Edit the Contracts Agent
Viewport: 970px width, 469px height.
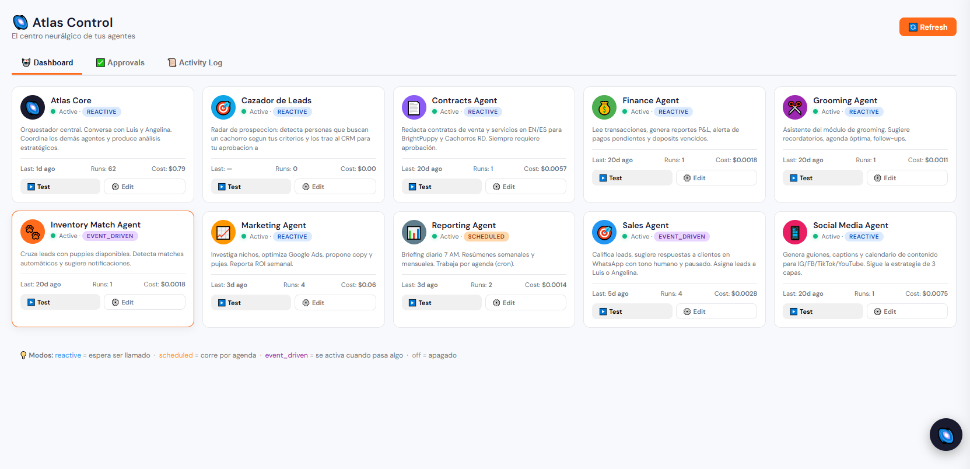click(526, 187)
